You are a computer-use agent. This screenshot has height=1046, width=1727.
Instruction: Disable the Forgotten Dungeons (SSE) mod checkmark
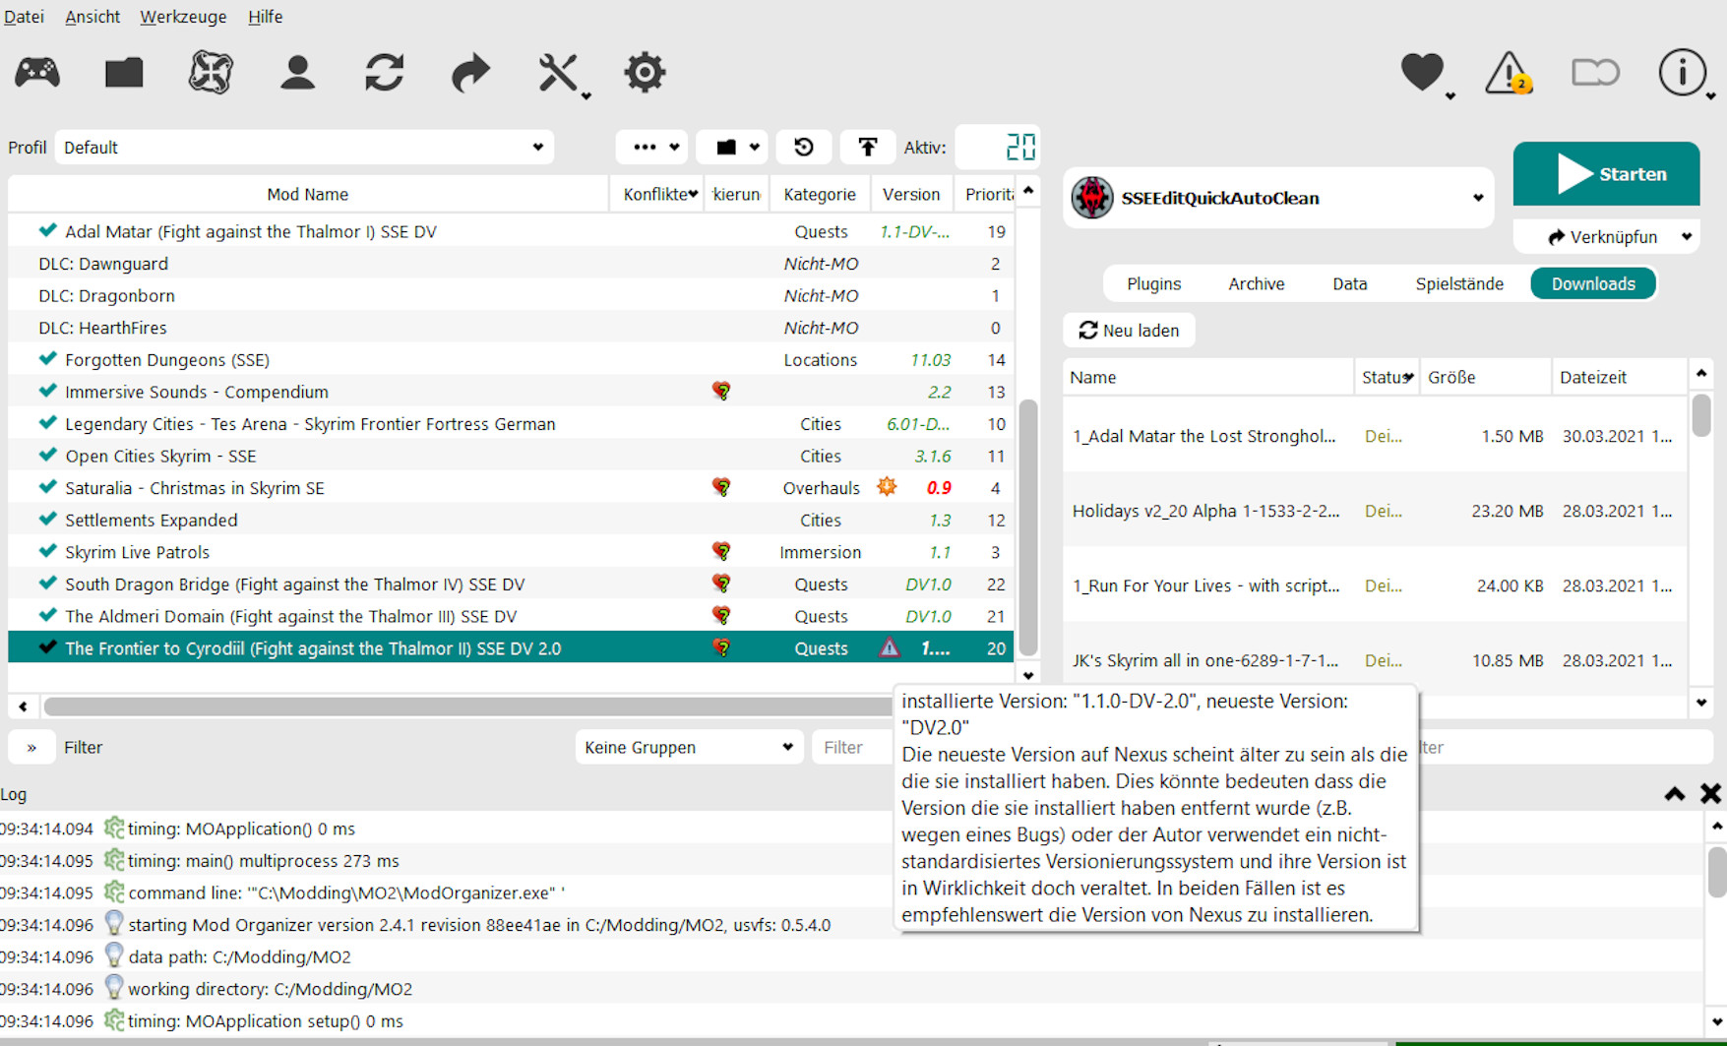47,359
